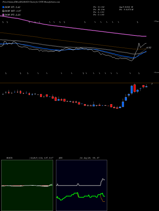Select the 'Pre V: 0.375 M' volume text
This screenshot has height=211, width=159.
point(126,9)
